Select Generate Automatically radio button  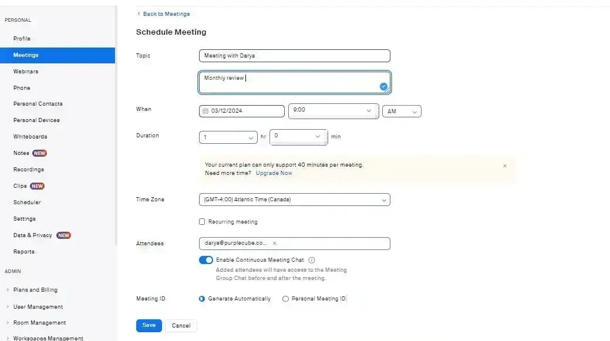tap(203, 299)
